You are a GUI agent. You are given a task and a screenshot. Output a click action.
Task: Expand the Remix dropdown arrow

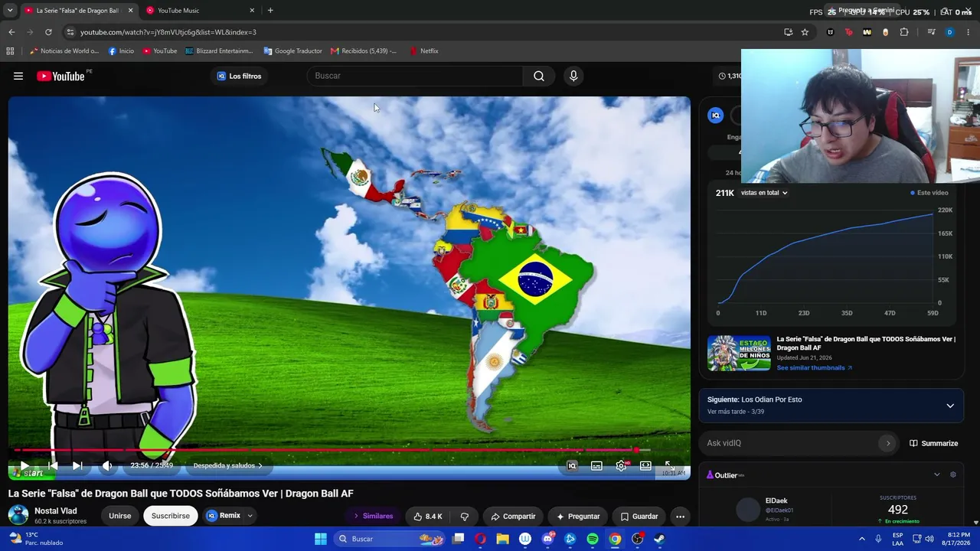[x=250, y=516]
